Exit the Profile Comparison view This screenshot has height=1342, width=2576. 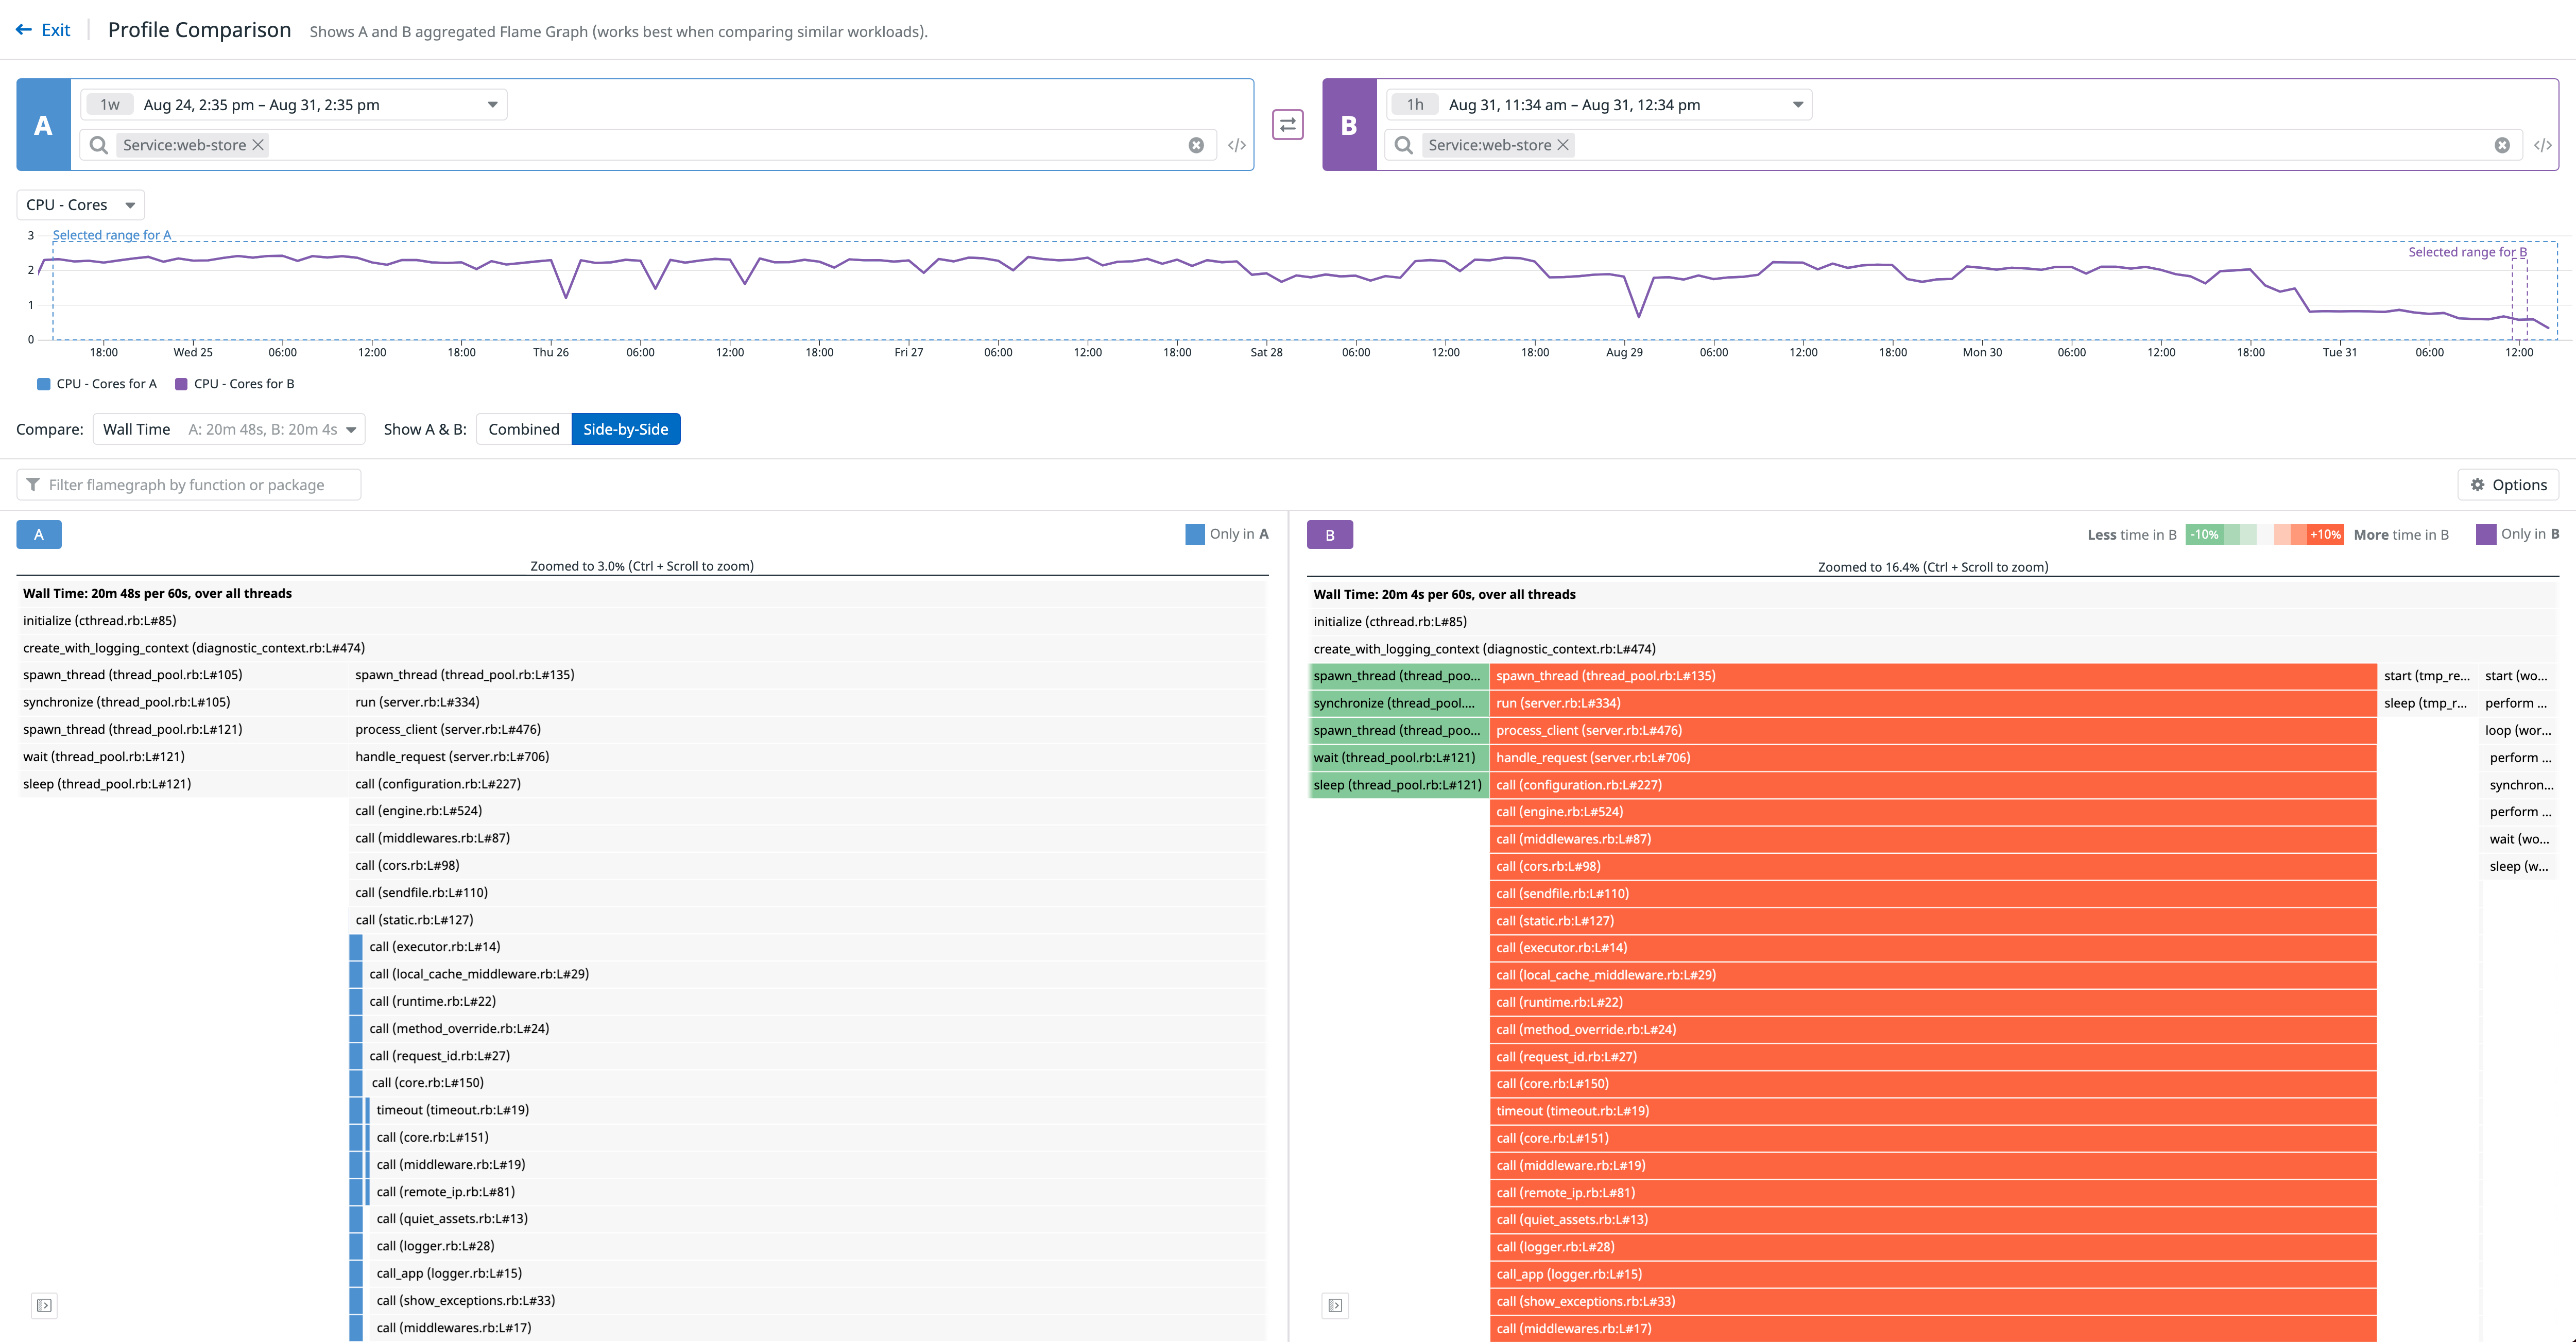(43, 29)
